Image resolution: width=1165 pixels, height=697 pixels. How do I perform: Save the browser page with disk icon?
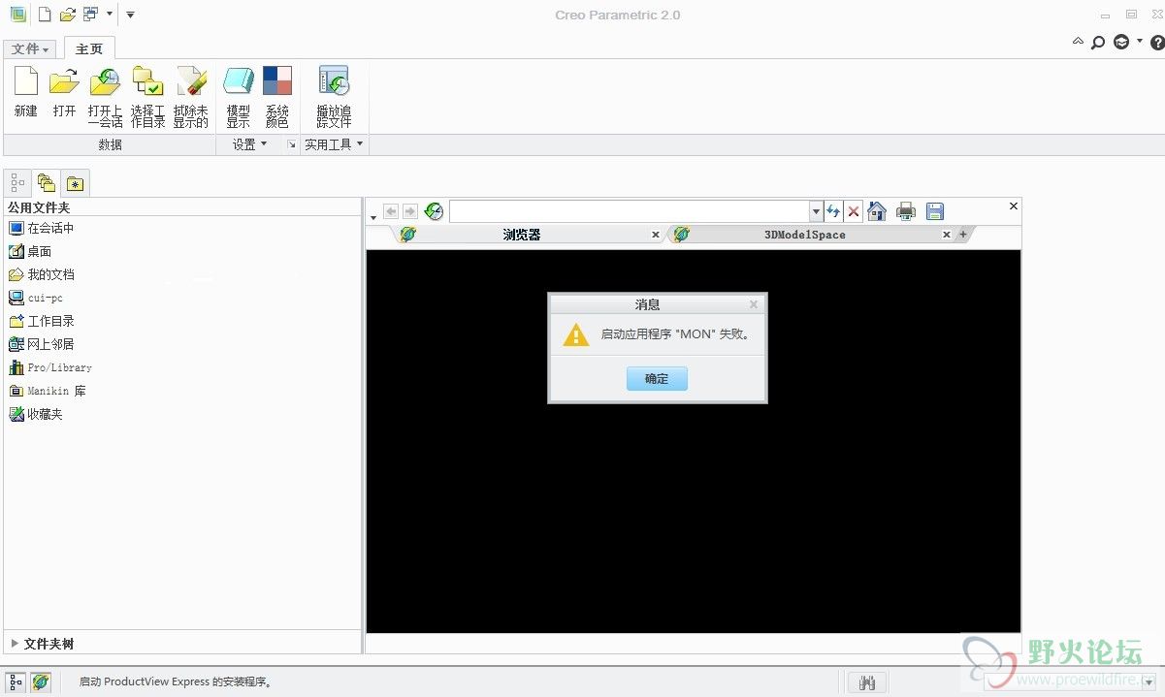click(x=935, y=211)
